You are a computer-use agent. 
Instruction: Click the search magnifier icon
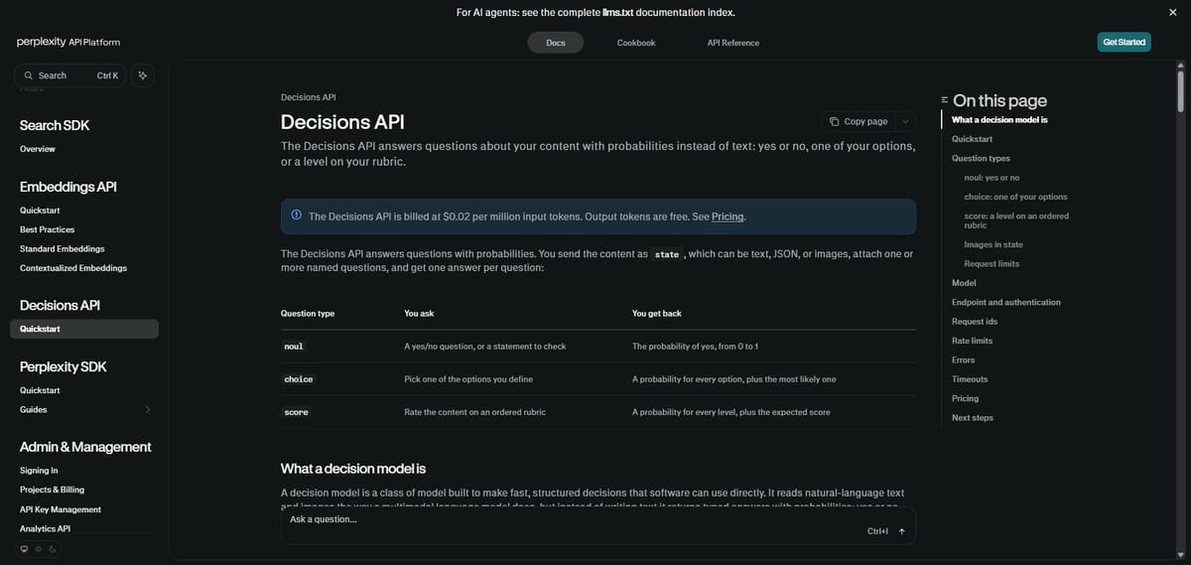tap(28, 75)
